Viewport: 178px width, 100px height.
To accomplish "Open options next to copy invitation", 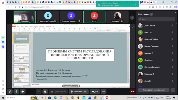I will pos(173,90).
